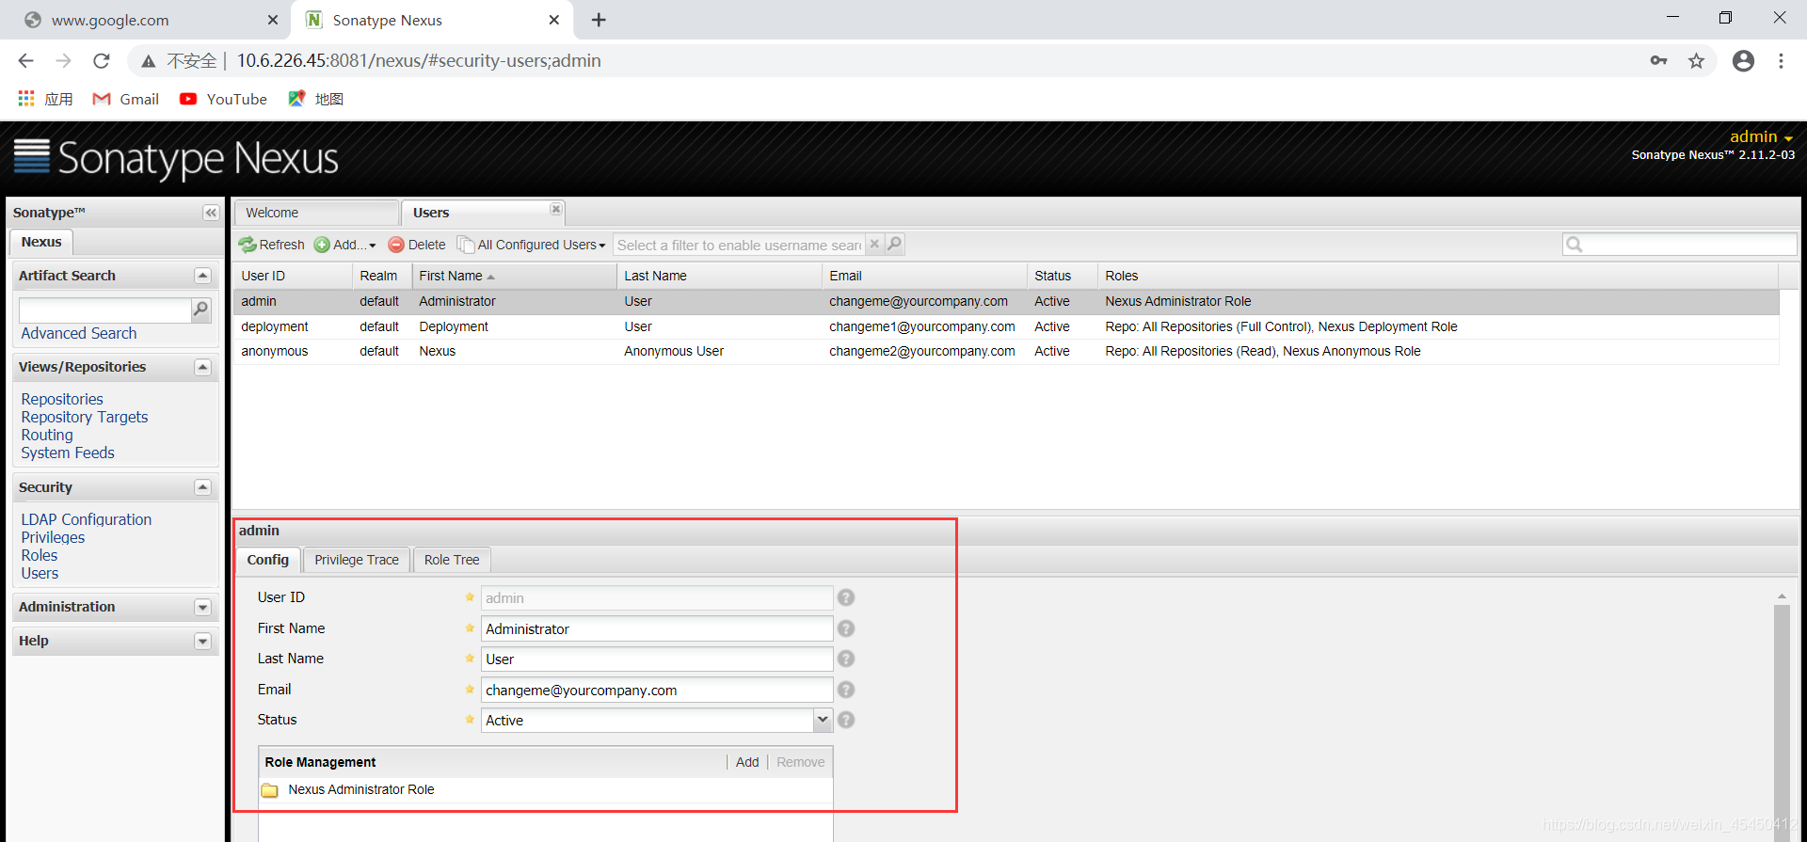Collapse the Views/Repositories panel

tap(202, 367)
